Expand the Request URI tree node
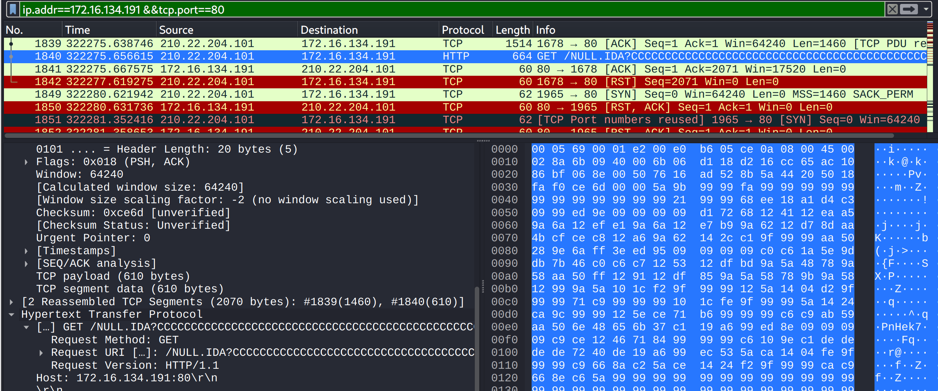 coord(41,353)
